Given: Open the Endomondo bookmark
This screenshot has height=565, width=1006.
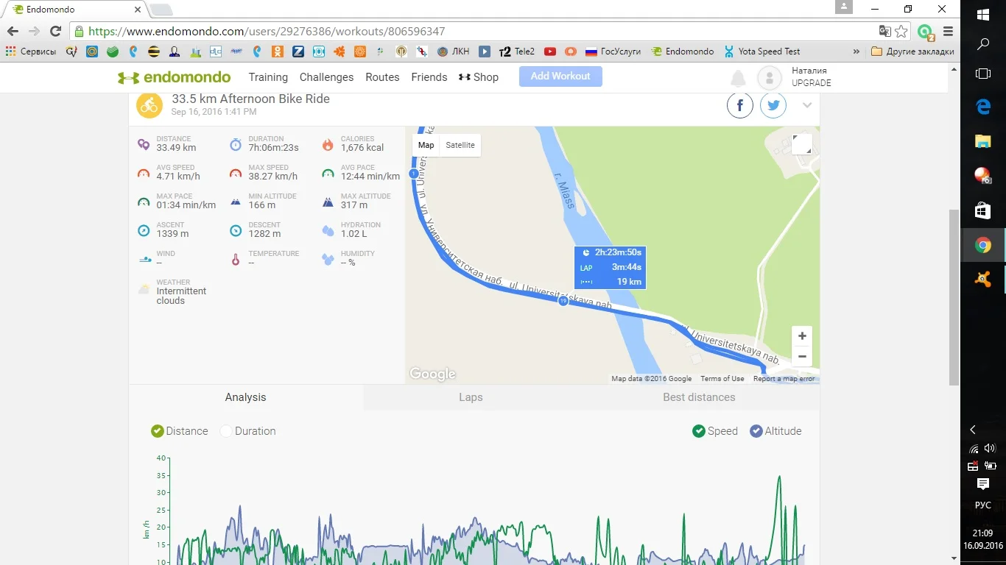Looking at the screenshot, I should coord(683,51).
